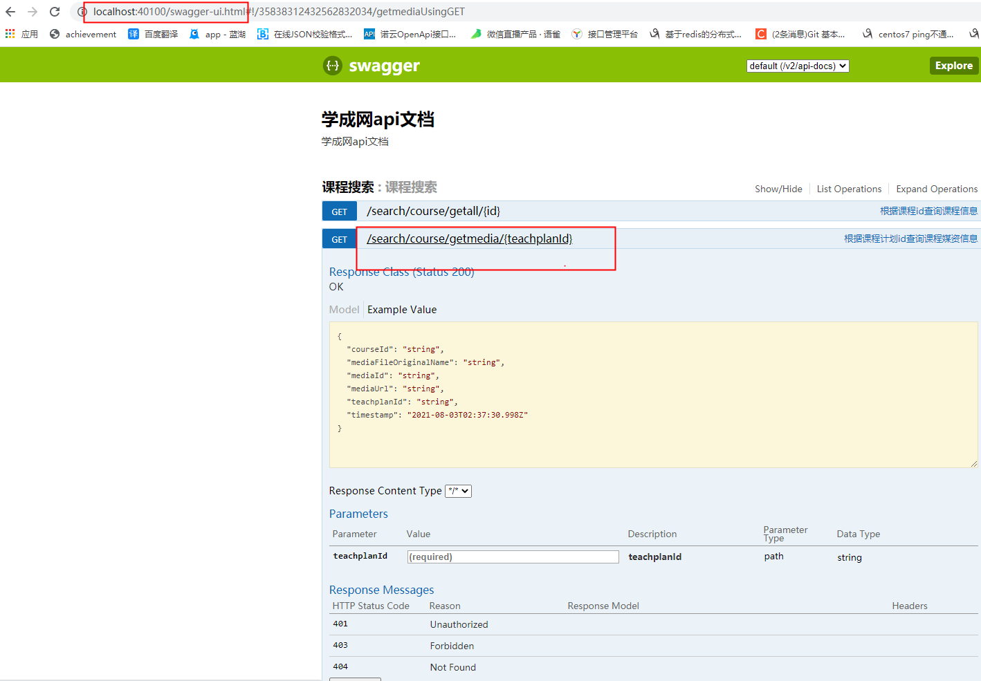
Task: Open the (2条消息)Git 基本 bookmark
Action: click(800, 34)
